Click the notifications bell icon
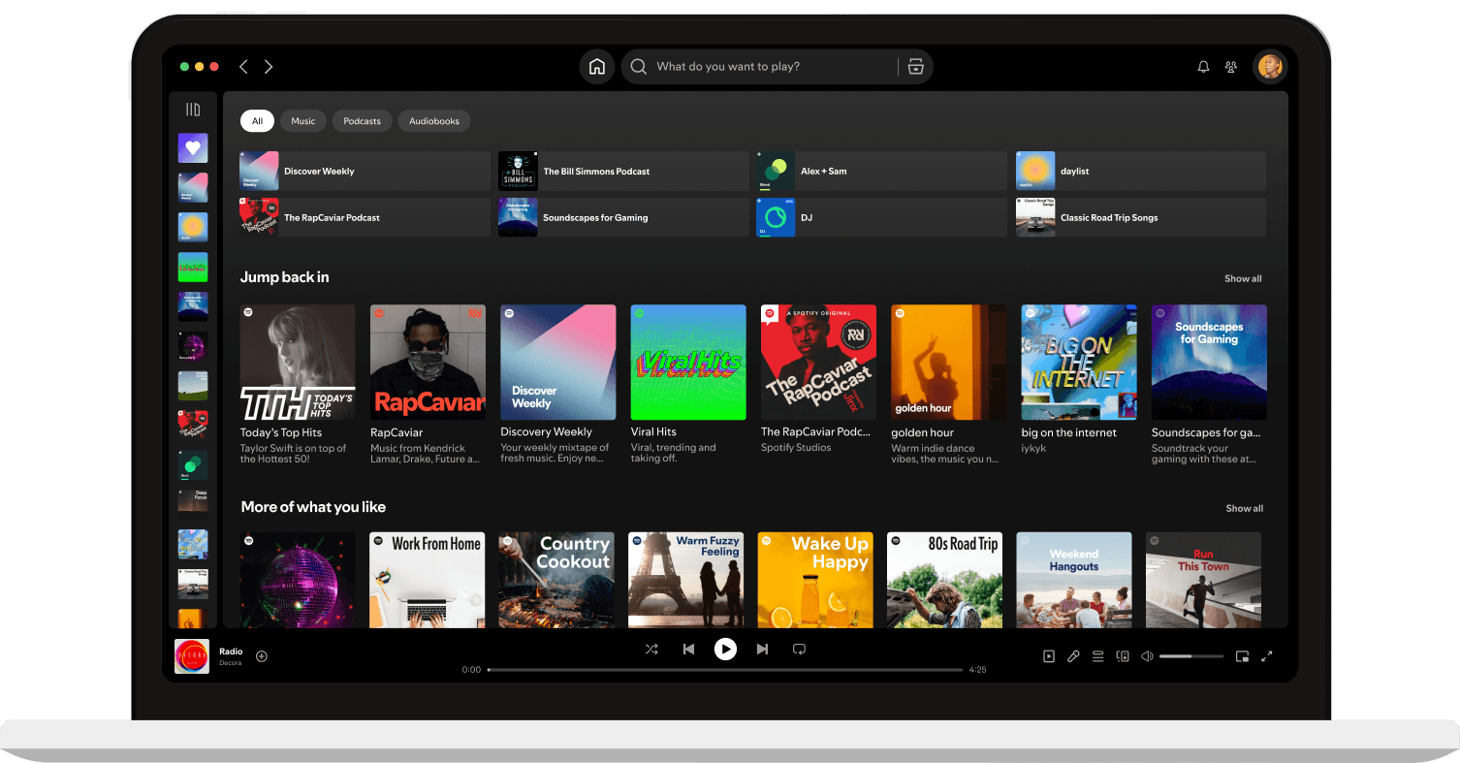 [x=1202, y=66]
